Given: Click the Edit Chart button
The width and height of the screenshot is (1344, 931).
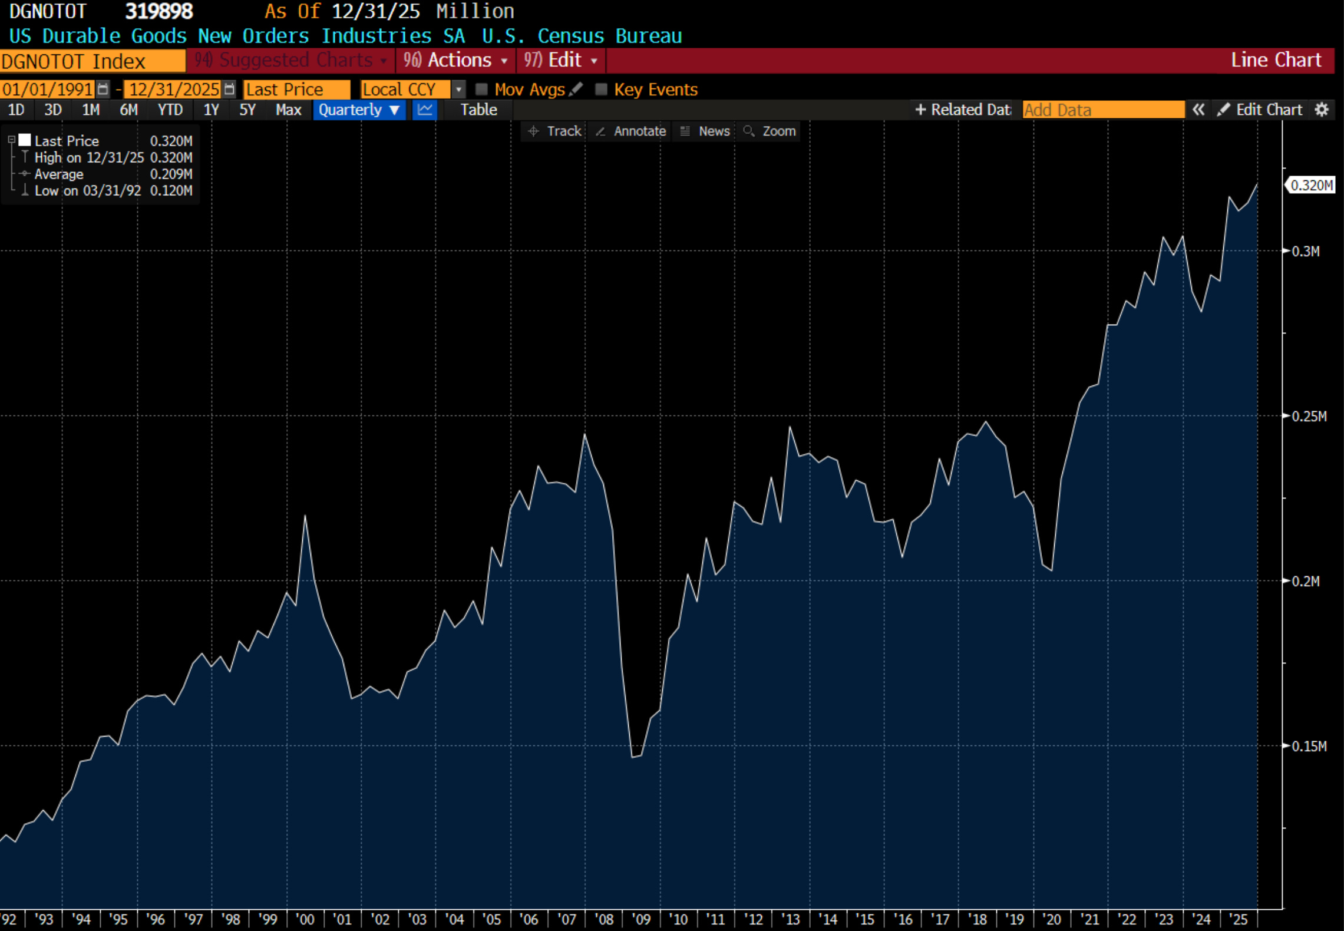Looking at the screenshot, I should [1260, 110].
